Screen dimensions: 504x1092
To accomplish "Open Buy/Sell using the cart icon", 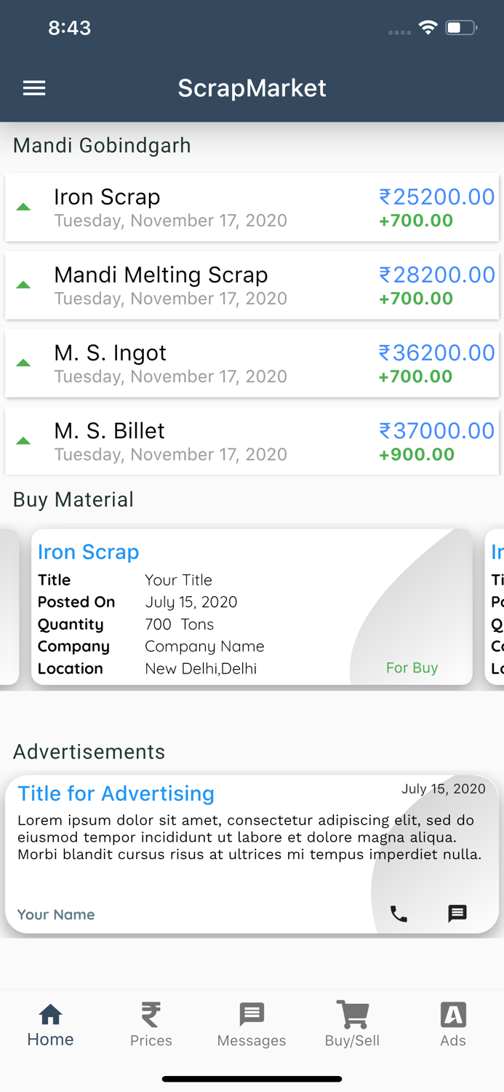I will tap(352, 1013).
